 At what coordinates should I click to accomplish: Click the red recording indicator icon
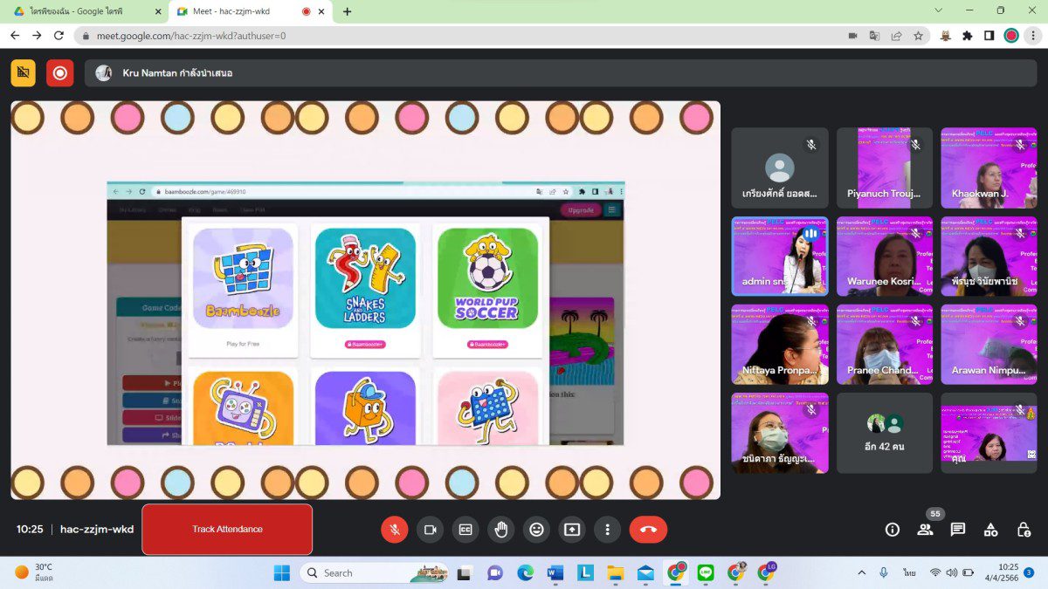60,73
